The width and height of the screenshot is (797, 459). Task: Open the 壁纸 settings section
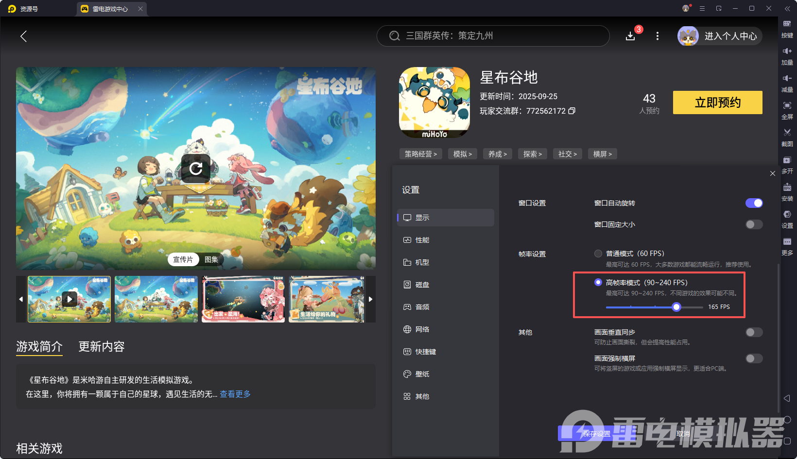[x=422, y=374]
